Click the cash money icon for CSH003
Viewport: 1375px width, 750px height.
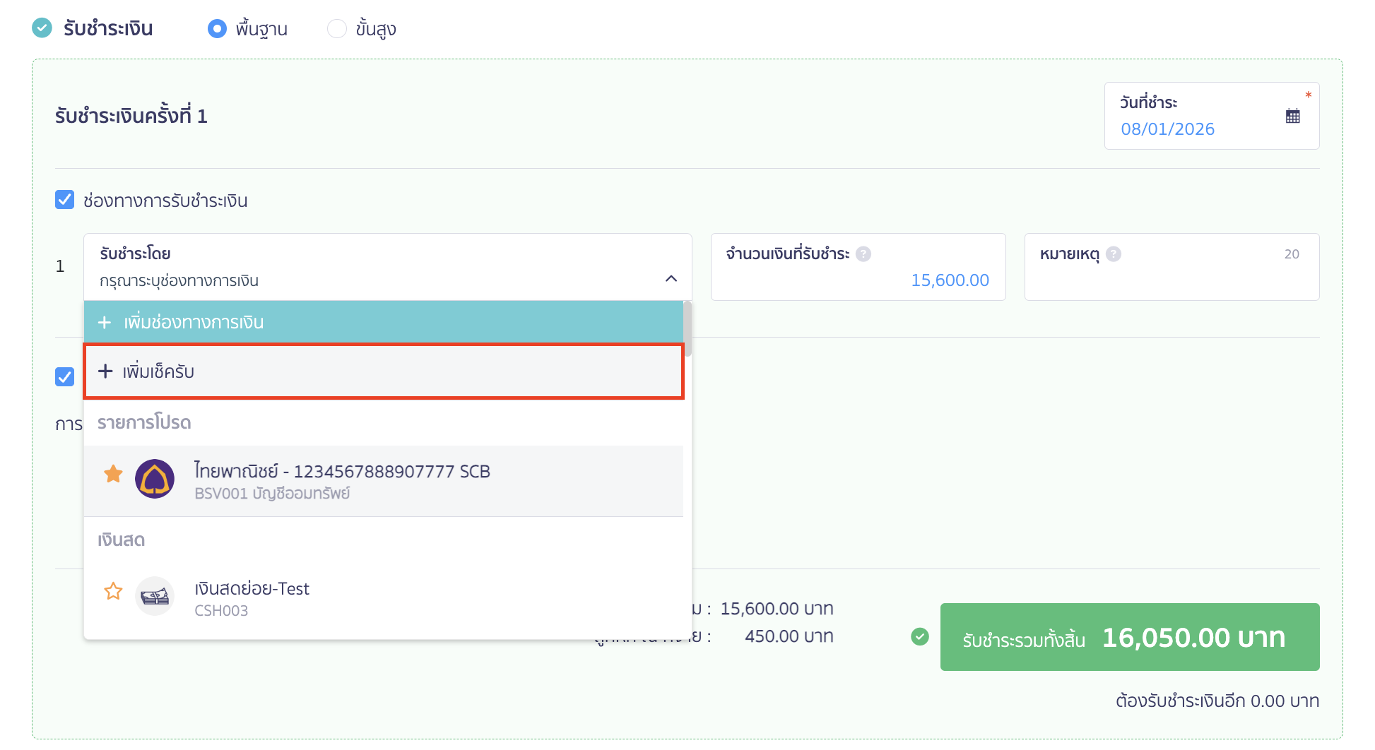155,597
